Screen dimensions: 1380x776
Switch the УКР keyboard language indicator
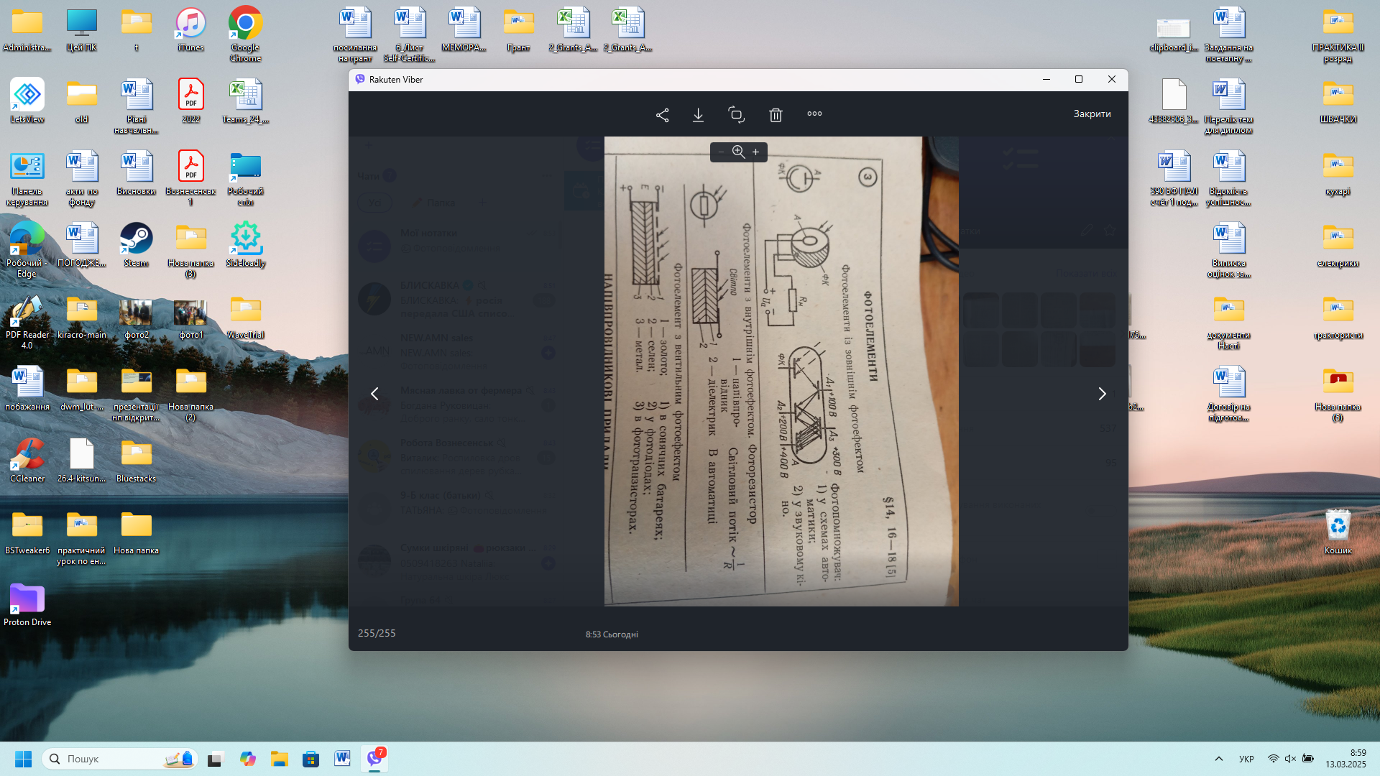tap(1246, 759)
